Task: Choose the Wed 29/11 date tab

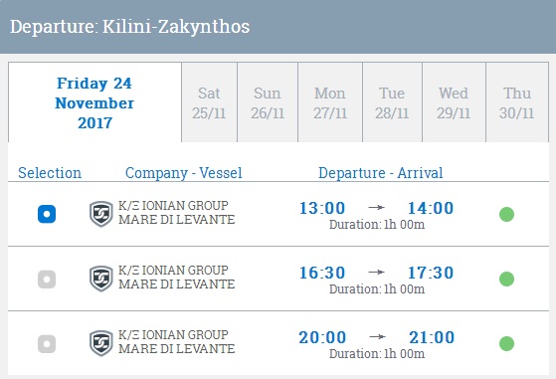Action: (x=454, y=102)
